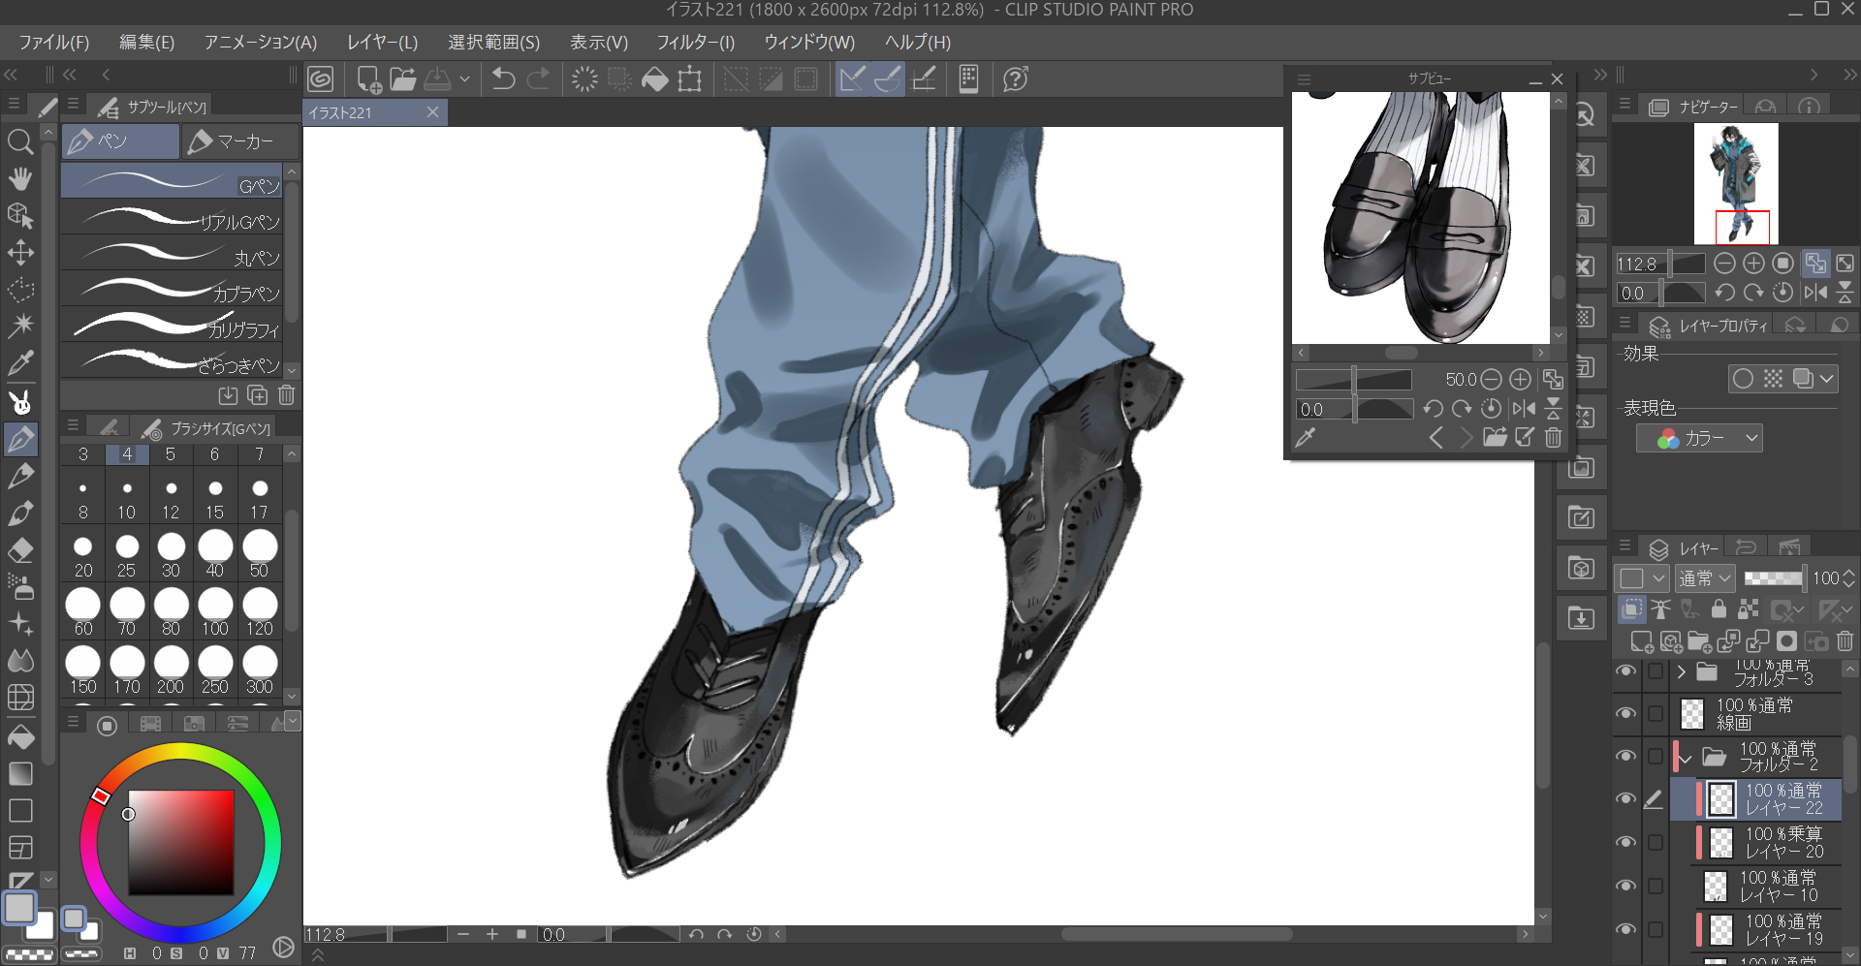Click the fill bucket command bar icon

655,79
